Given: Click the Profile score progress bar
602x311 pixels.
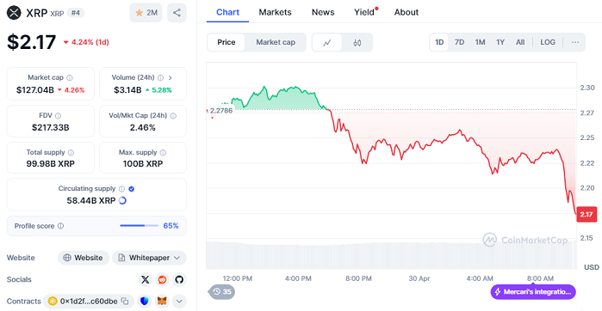Looking at the screenshot, I should [139, 226].
